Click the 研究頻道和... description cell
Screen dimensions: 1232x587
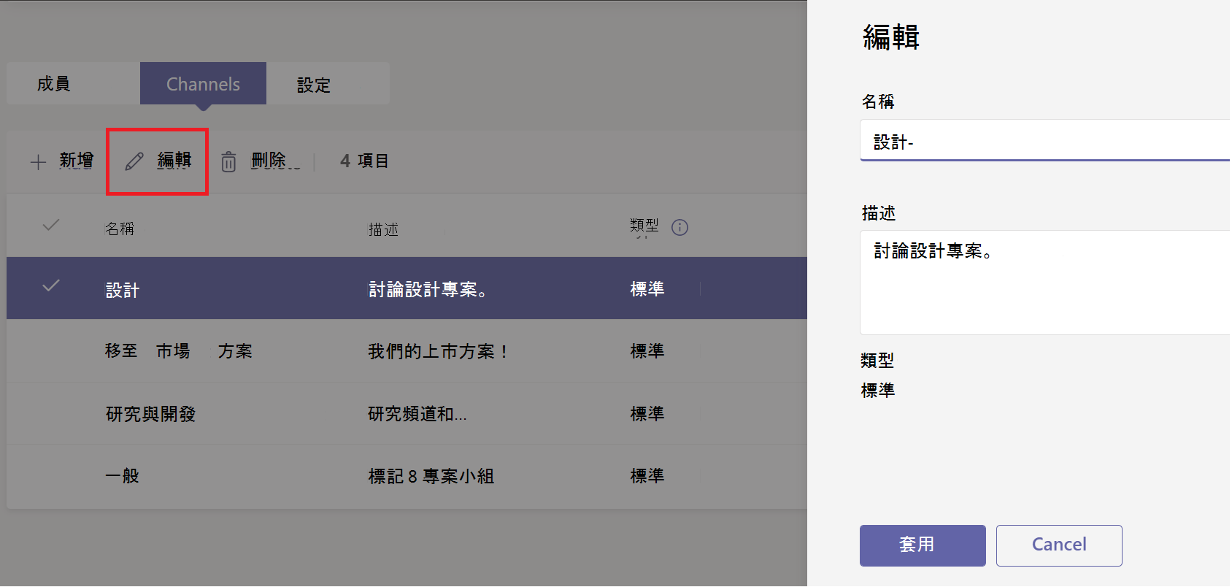tap(417, 414)
